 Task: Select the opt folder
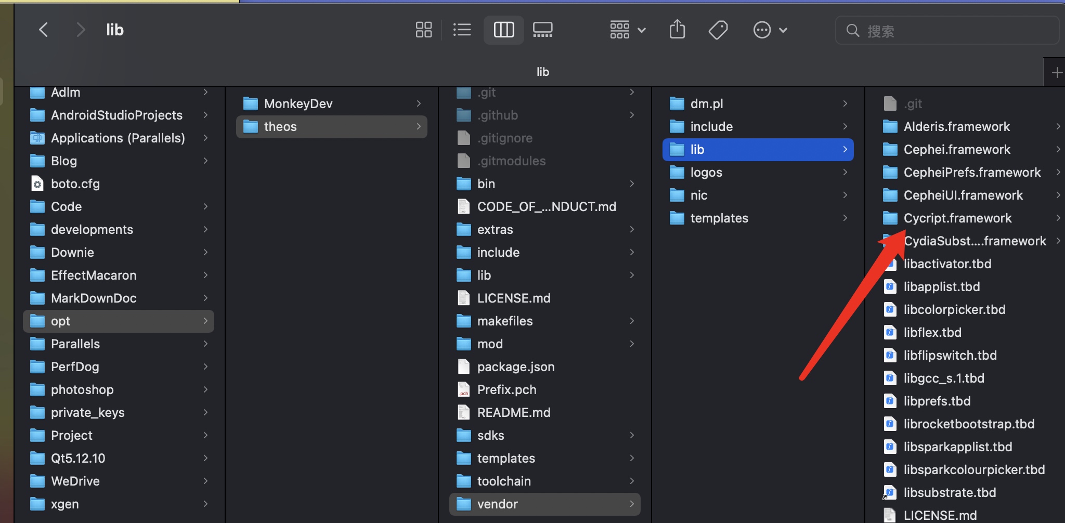click(x=119, y=321)
